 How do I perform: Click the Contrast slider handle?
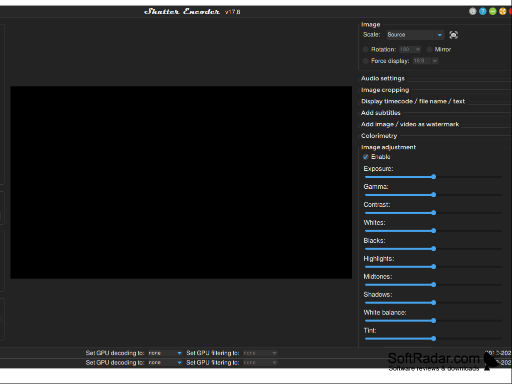(434, 213)
